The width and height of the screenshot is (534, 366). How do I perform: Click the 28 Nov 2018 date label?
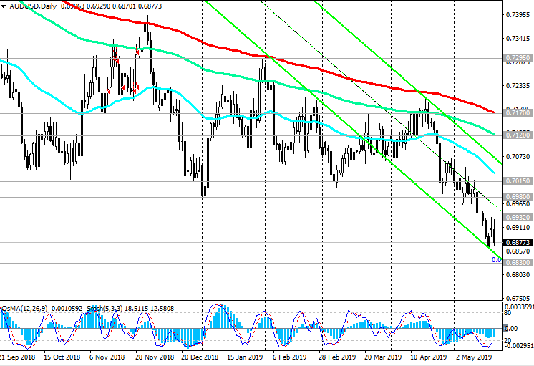(155, 356)
